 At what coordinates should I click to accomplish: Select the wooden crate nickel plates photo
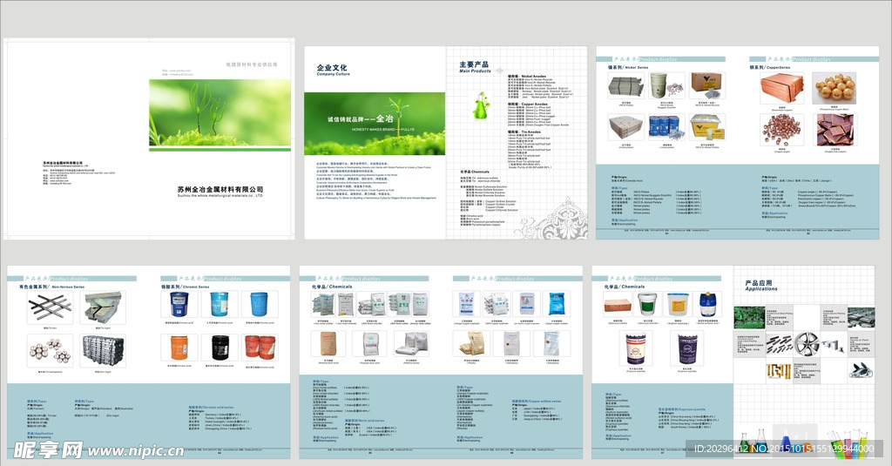625,127
